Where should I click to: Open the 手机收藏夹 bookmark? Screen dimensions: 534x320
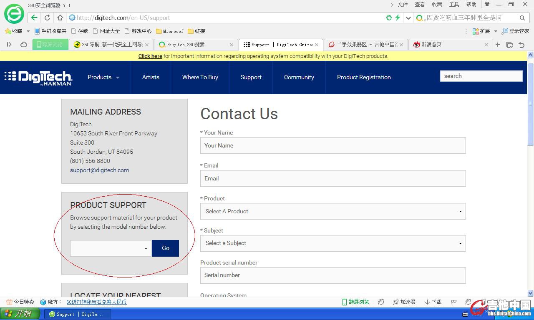[x=50, y=31]
